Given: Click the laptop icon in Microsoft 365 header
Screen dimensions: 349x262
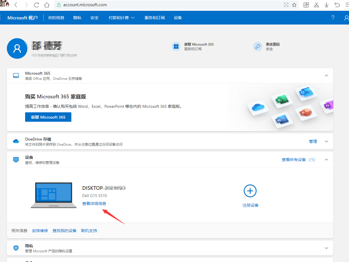Looking at the screenshot, I should pos(16,76).
